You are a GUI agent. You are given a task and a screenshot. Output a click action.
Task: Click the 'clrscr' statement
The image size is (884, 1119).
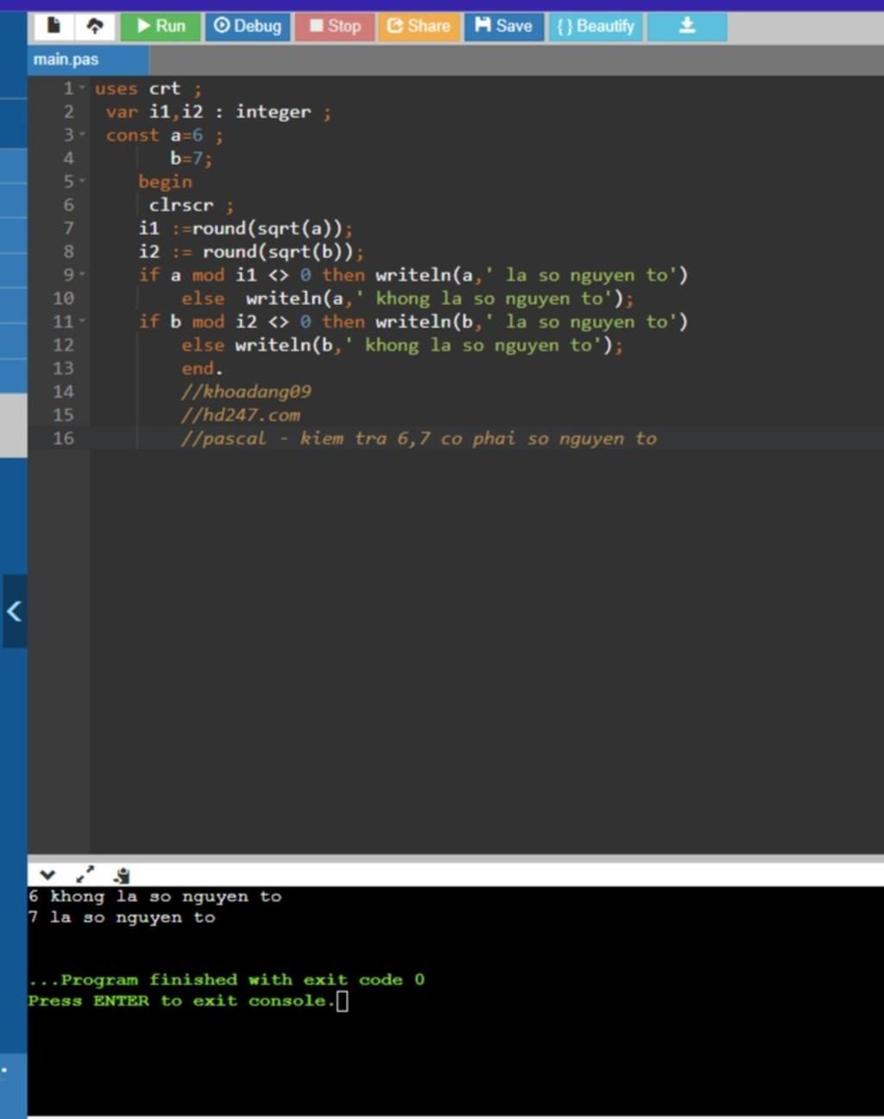(x=191, y=205)
